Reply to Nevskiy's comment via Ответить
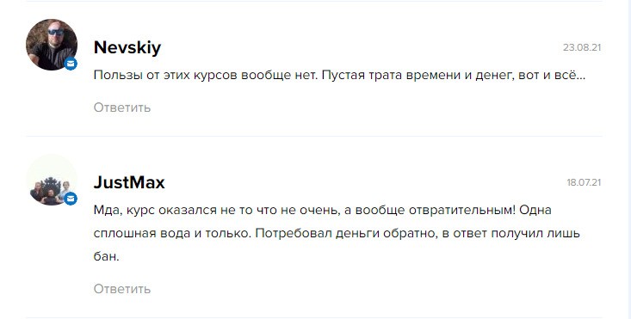This screenshot has height=319, width=631. click(122, 107)
